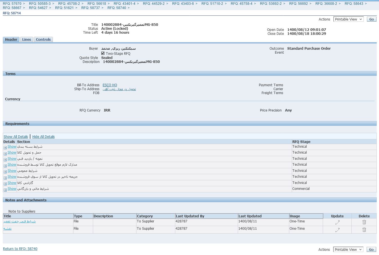379x255 pixels.
Task: Go to breadcrumb RFQ: 50585-3
Action: pos(40,4)
